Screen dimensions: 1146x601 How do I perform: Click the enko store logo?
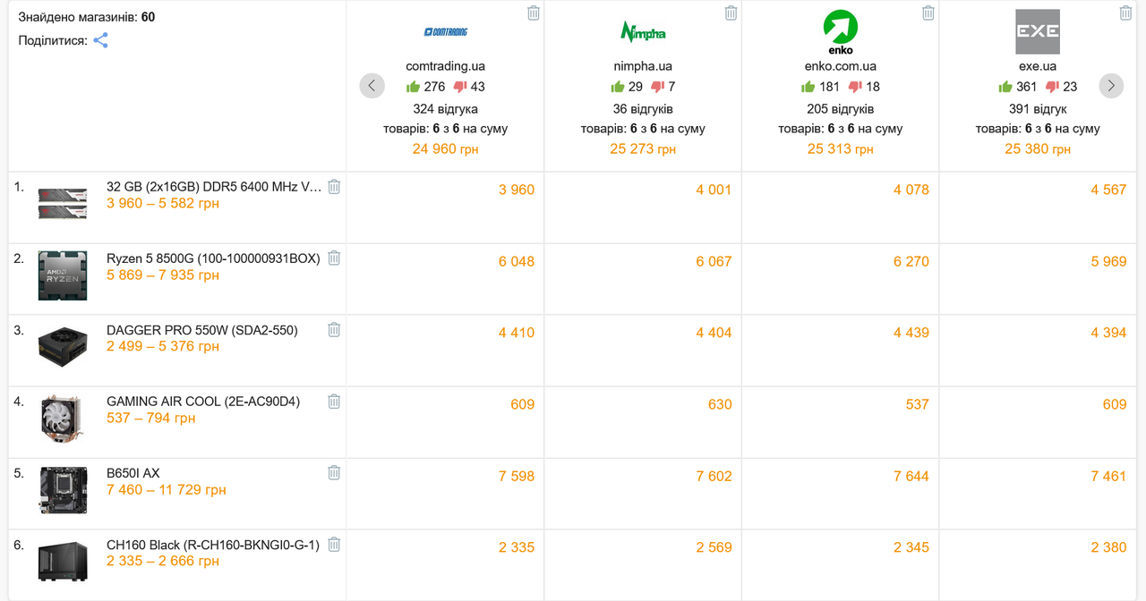click(841, 32)
